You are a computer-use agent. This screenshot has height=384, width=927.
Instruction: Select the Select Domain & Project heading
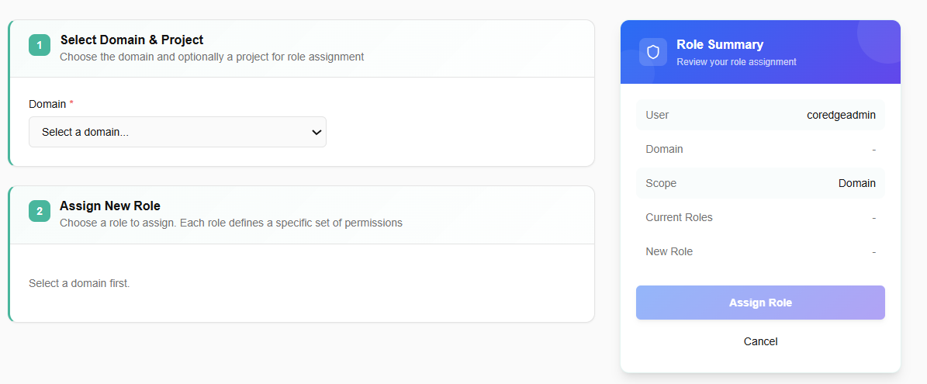tap(132, 40)
